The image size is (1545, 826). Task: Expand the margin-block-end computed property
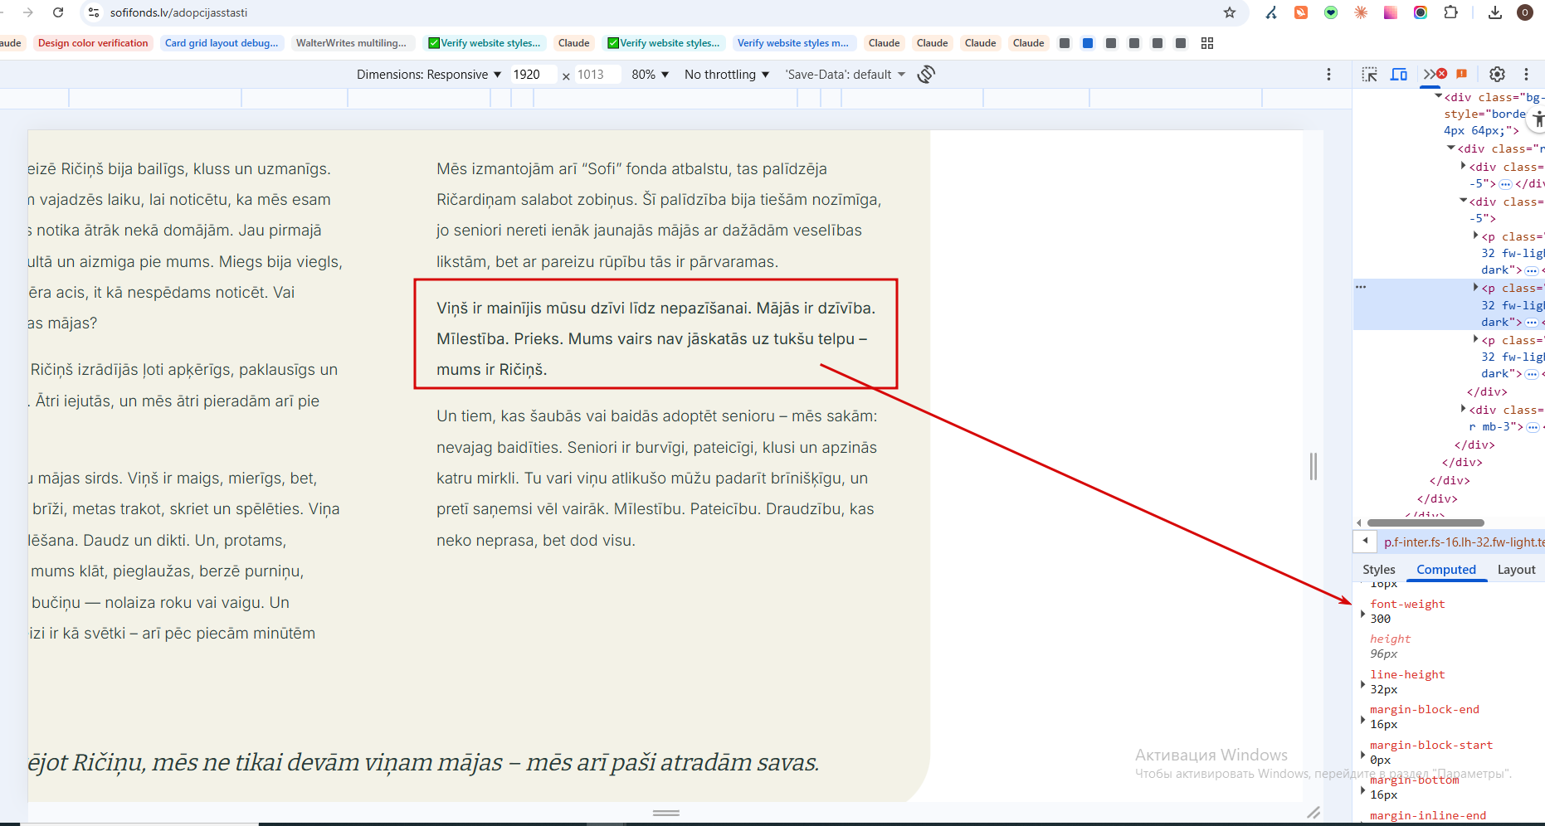click(x=1362, y=719)
